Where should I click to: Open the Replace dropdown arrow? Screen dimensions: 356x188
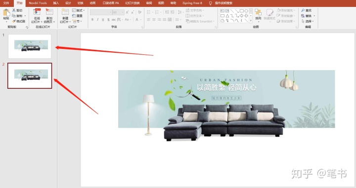(x=314, y=16)
